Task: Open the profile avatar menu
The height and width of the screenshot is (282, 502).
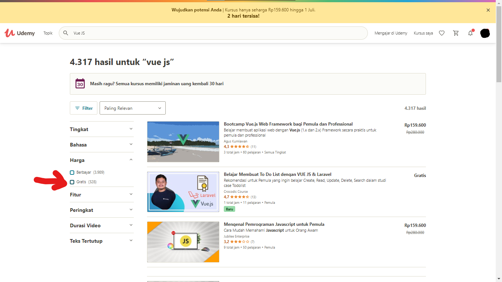Action: click(x=485, y=33)
